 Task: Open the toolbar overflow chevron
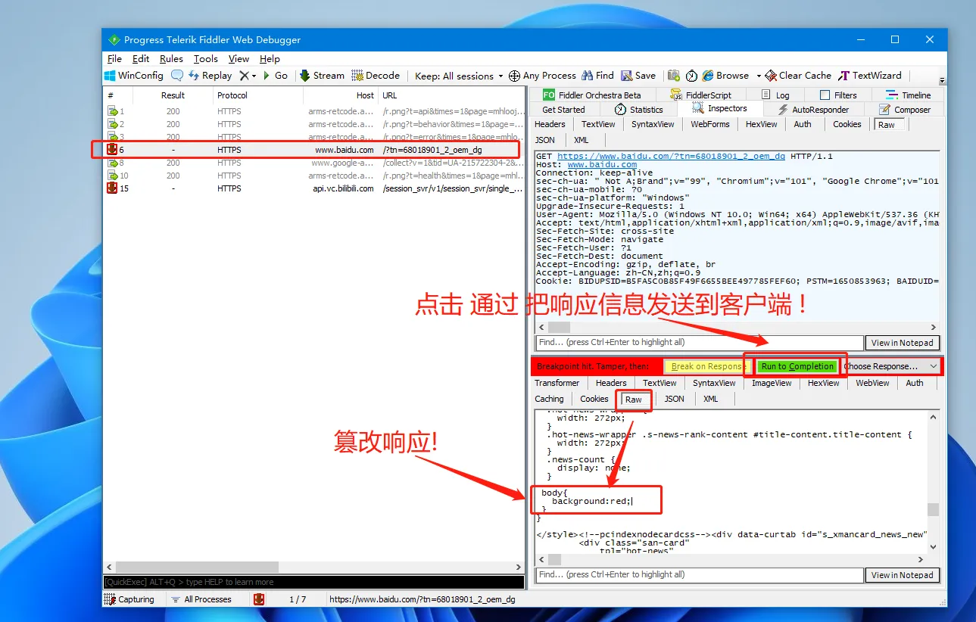943,79
